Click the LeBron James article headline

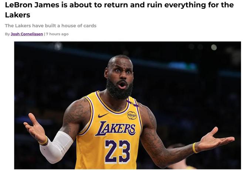tap(119, 10)
